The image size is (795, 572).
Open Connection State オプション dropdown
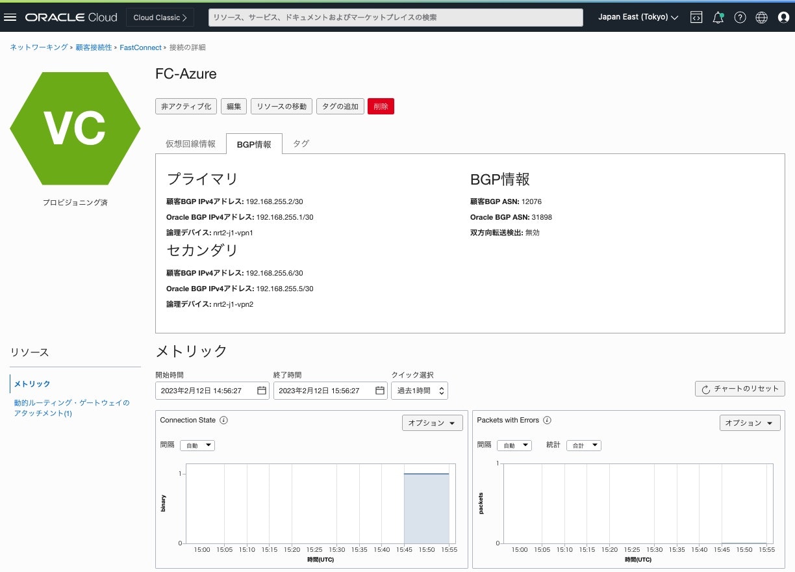tap(433, 422)
